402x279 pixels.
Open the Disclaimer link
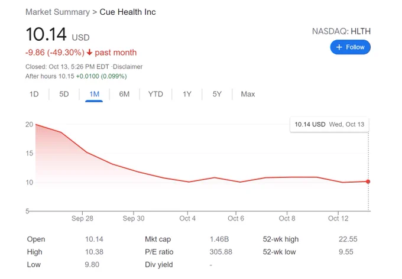(128, 67)
